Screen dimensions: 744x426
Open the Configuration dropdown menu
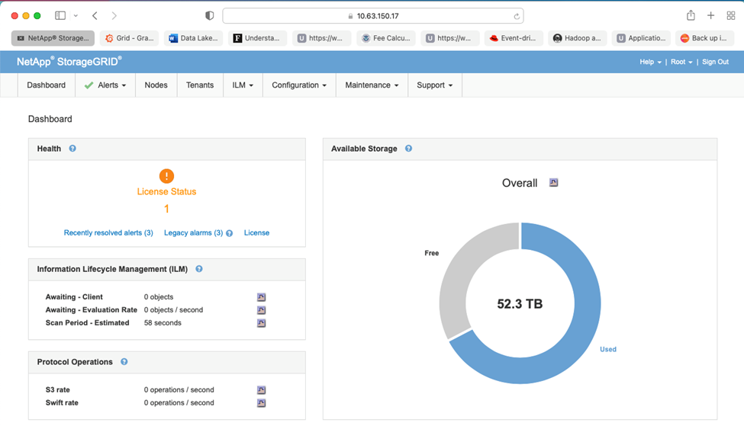tap(299, 85)
